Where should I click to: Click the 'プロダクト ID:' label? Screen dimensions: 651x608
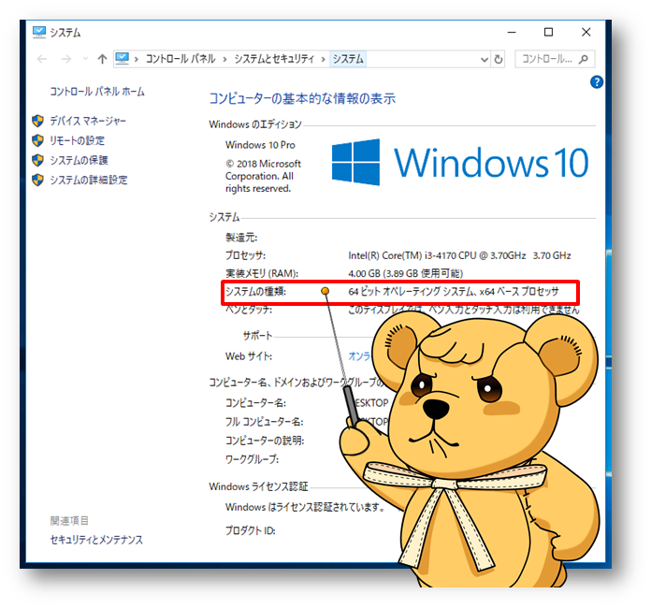click(x=251, y=530)
